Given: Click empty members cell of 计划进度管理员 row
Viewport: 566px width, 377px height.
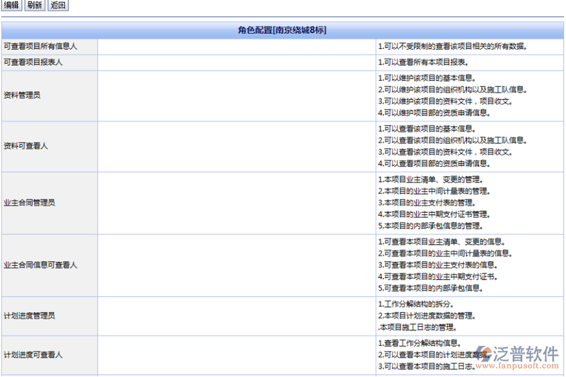Looking at the screenshot, I should point(236,316).
